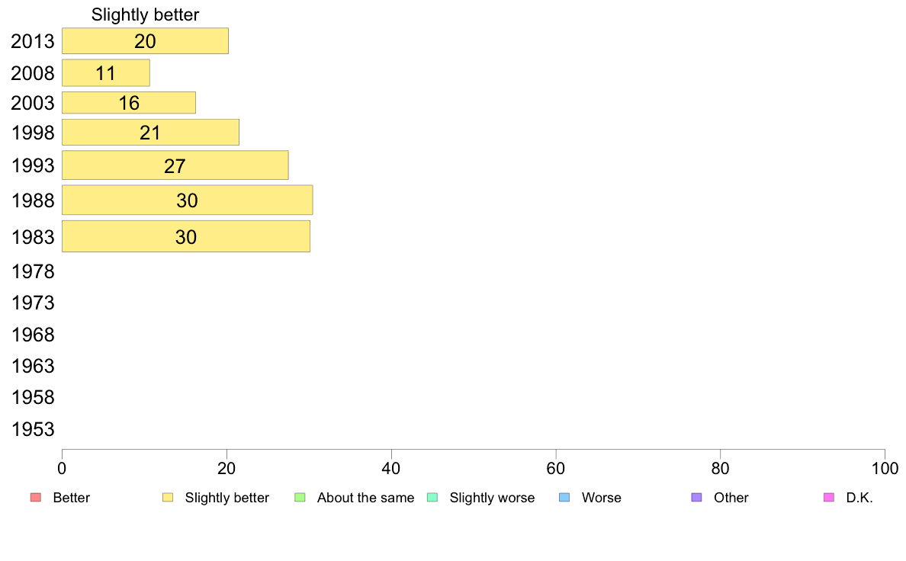Click the Slightly worse teal legend swatch
The width and height of the screenshot is (906, 561).
point(432,498)
